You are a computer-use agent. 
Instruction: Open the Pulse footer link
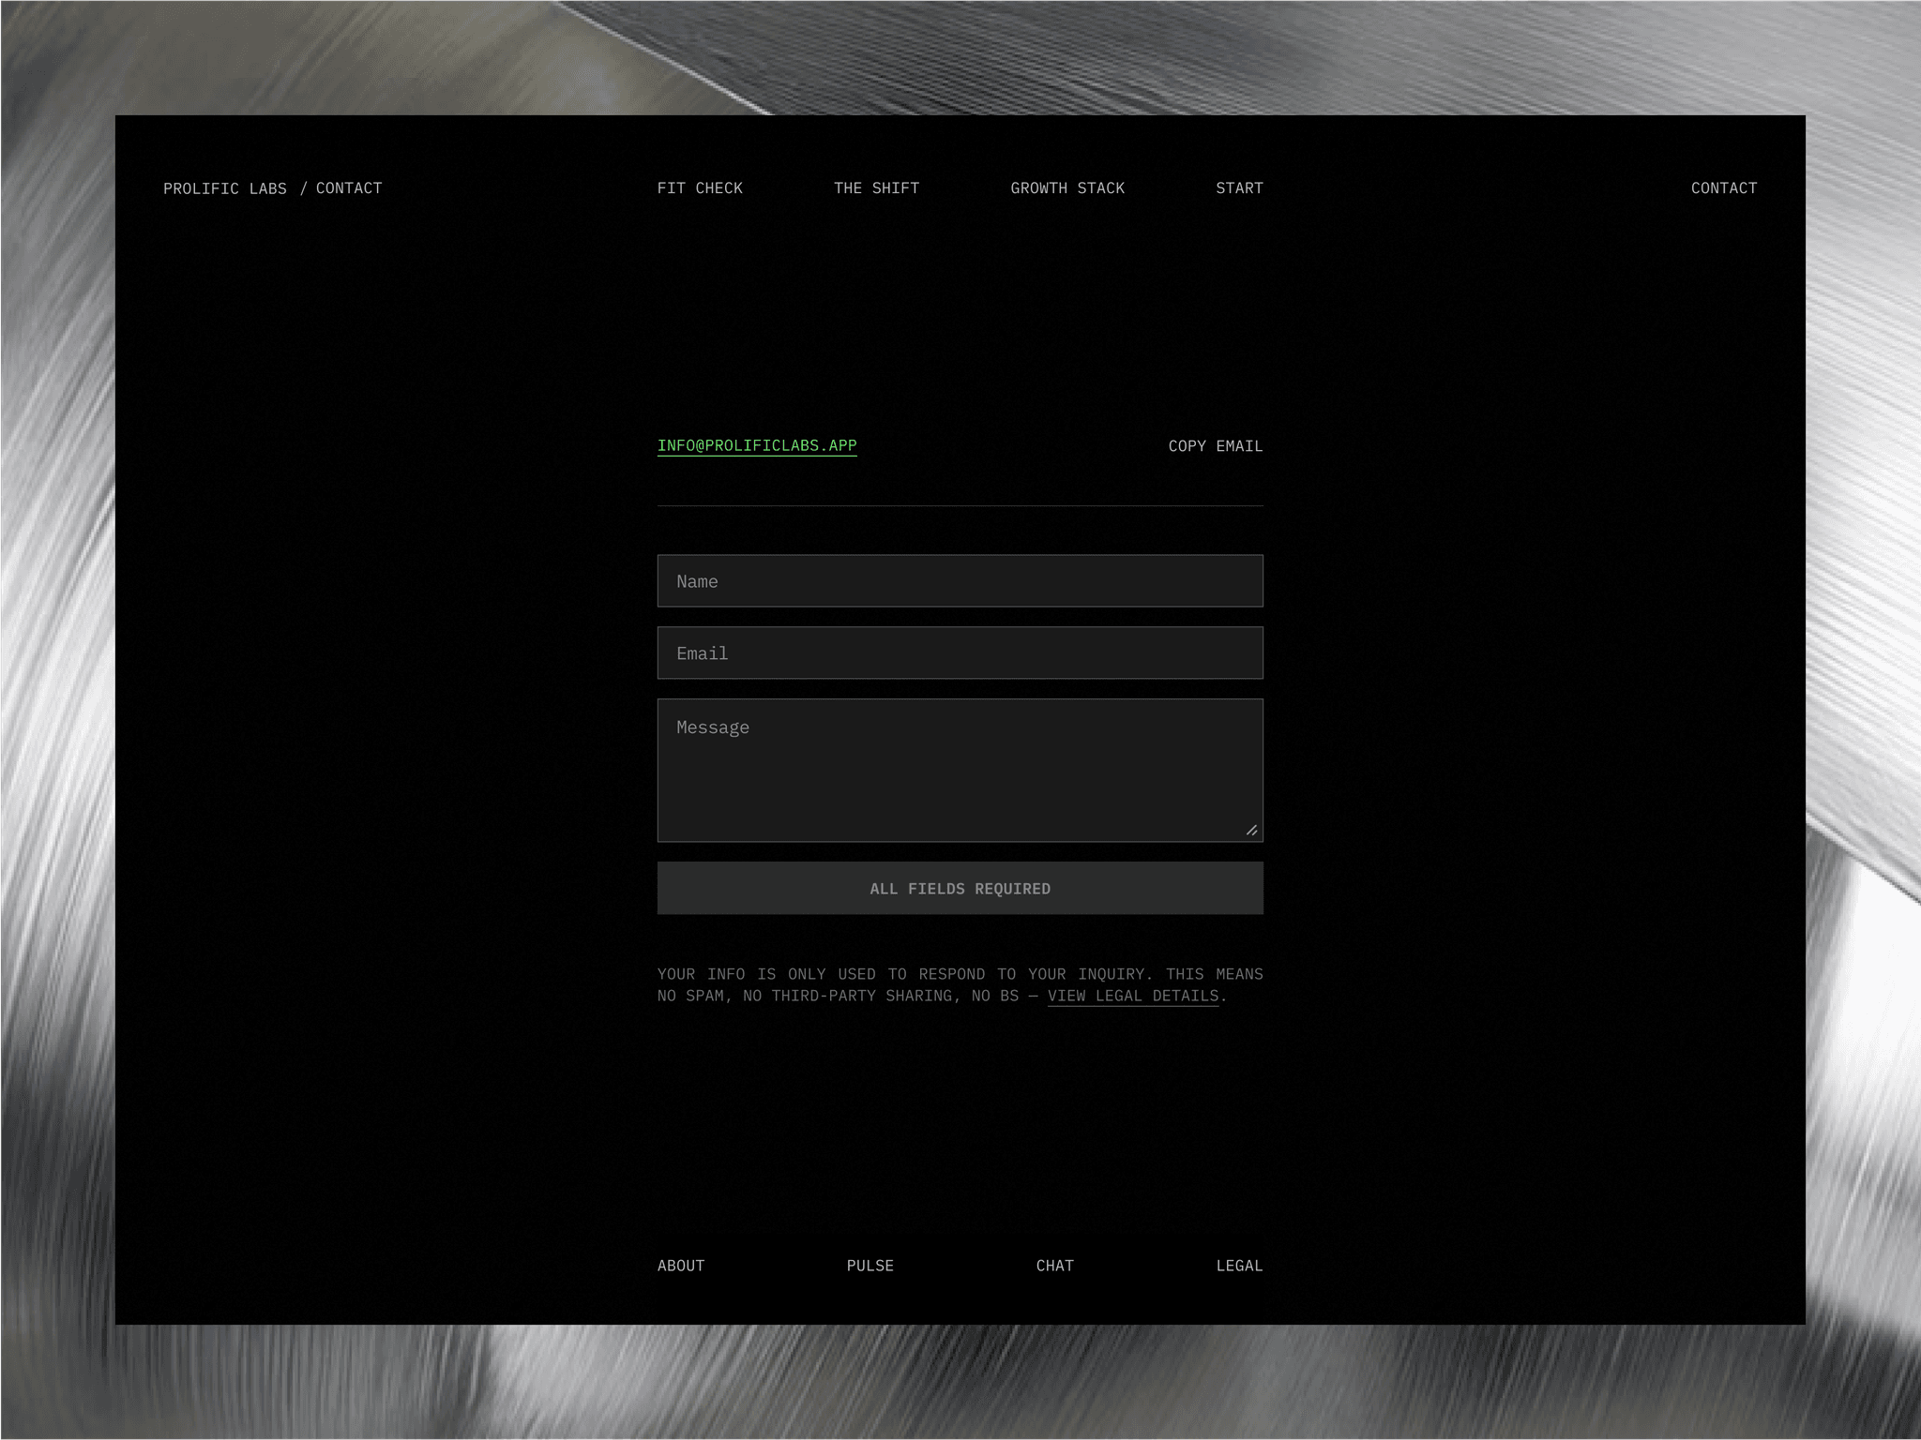click(x=870, y=1266)
